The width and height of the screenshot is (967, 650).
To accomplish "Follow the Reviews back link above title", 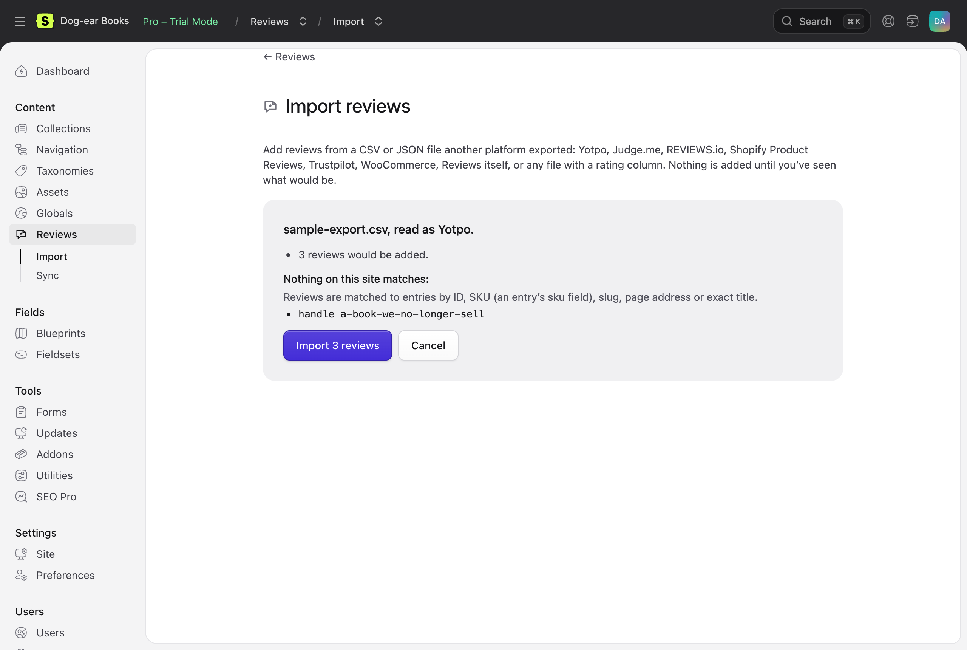I will pos(289,57).
